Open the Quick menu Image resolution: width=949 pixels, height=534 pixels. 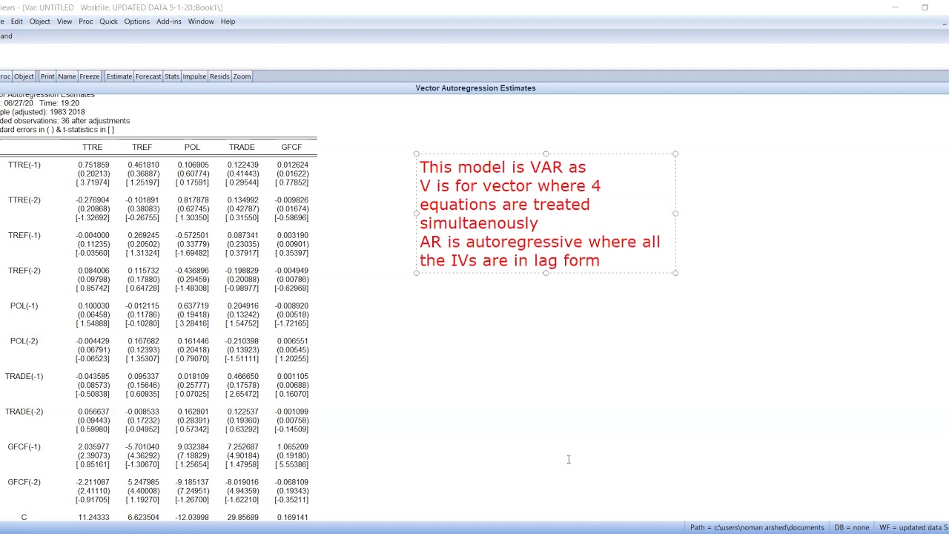tap(108, 22)
